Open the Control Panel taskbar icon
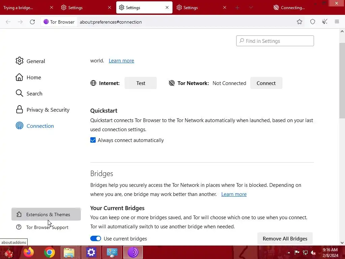 (112, 252)
